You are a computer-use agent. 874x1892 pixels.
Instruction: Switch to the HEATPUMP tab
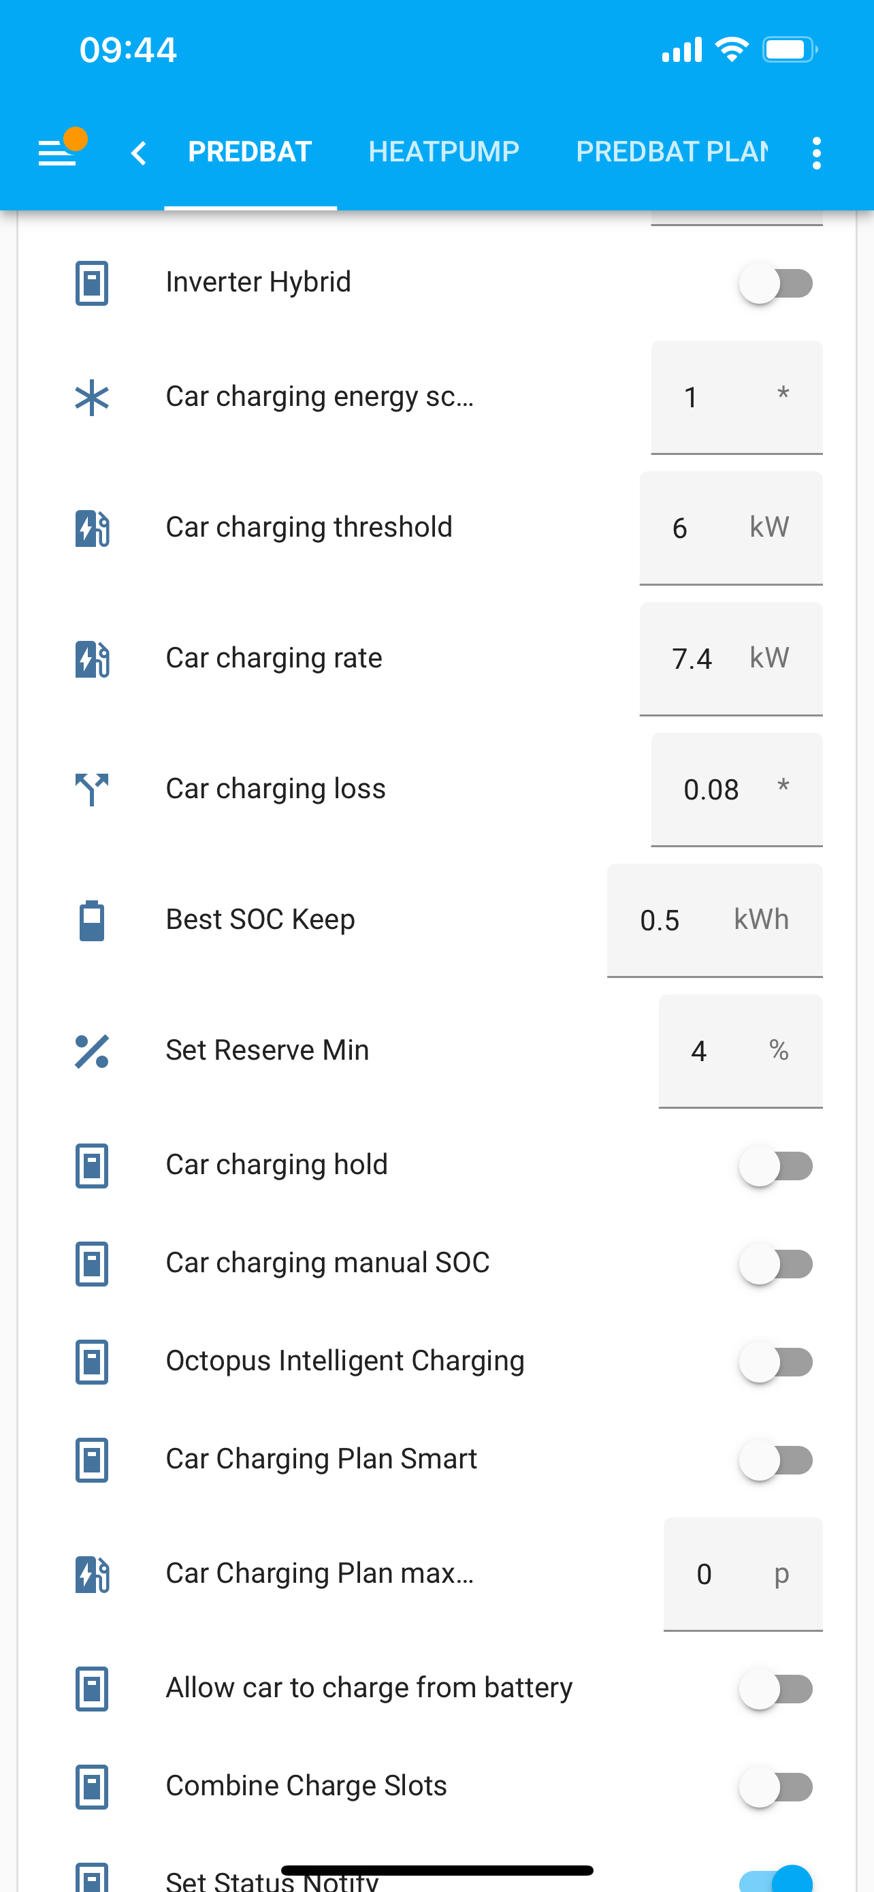(443, 152)
